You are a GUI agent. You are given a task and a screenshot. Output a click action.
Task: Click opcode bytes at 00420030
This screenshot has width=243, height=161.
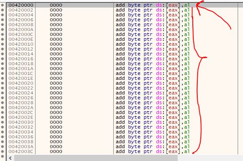(56, 122)
